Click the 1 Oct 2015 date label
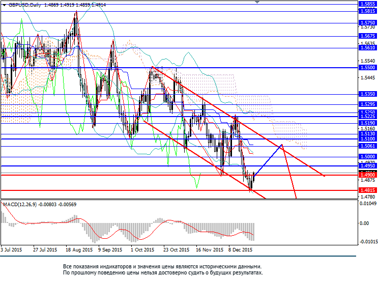 (x=142, y=250)
